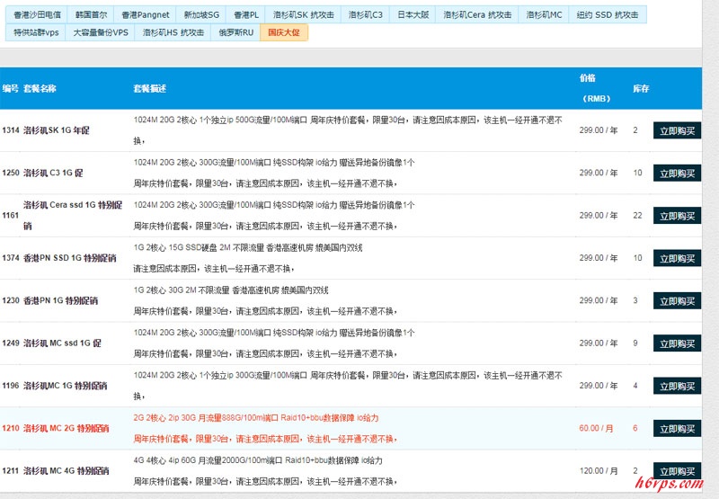Open the 大容量备份VPS tab

[101, 32]
